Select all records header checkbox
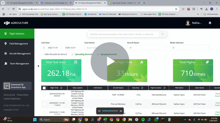This screenshot has width=220, height=123. 44,88
